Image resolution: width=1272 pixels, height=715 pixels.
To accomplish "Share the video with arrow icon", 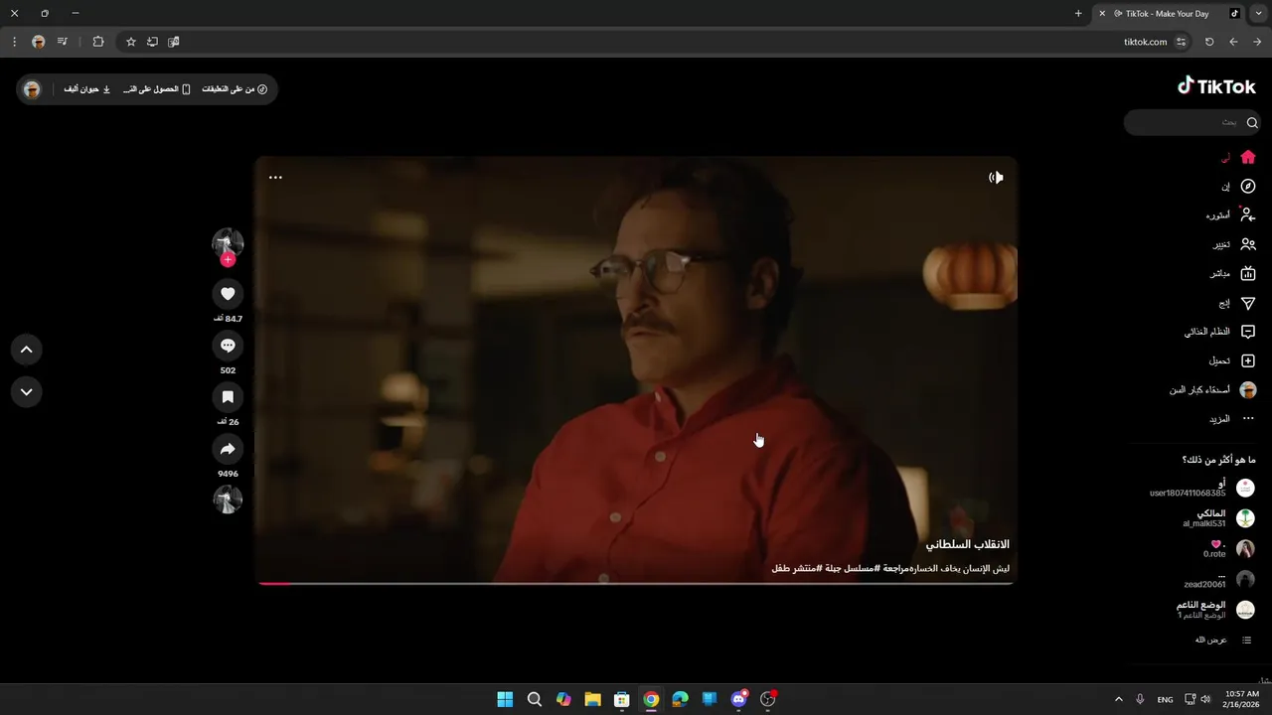I will (228, 449).
